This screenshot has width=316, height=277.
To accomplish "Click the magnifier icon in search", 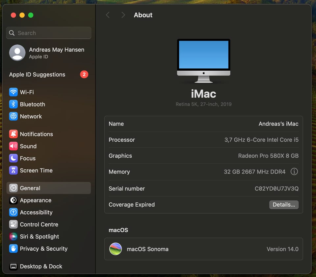I will tap(12, 33).
